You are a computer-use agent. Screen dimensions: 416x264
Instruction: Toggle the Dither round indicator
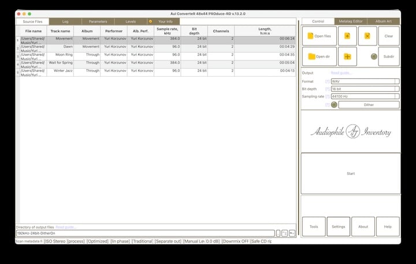click(334, 105)
